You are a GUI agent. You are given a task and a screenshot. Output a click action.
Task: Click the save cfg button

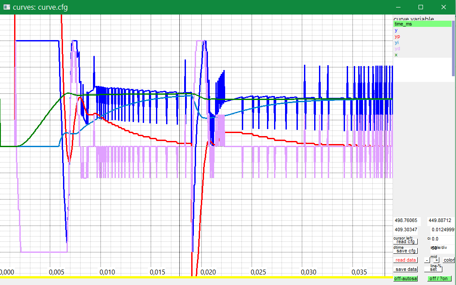coord(405,251)
